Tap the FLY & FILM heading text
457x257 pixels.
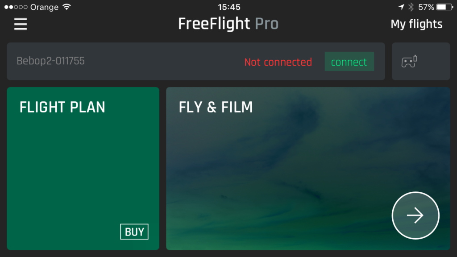pos(216,107)
